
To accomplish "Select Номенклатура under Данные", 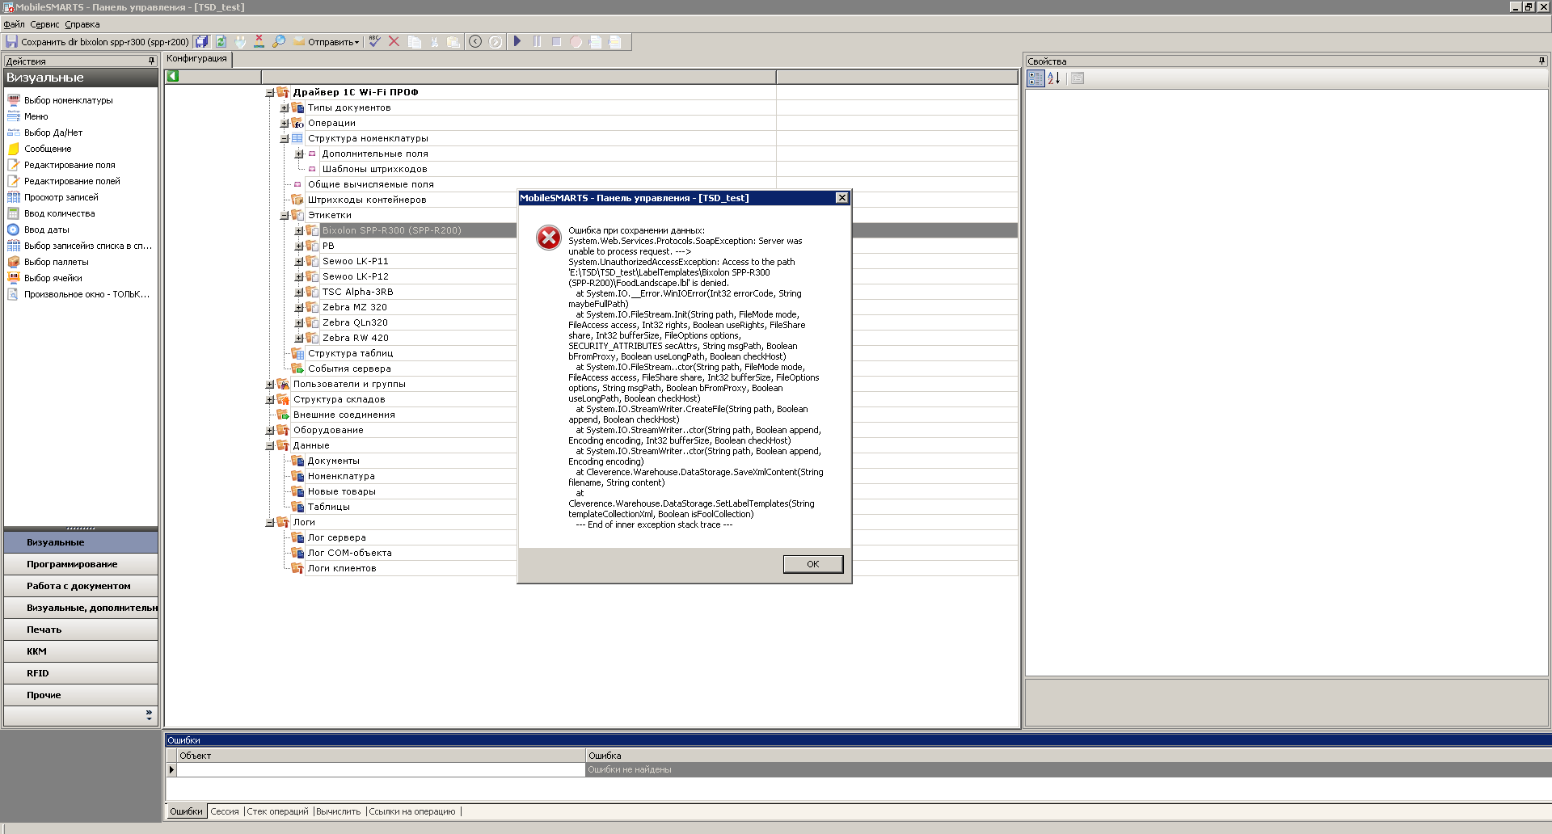I will pyautogui.click(x=341, y=476).
